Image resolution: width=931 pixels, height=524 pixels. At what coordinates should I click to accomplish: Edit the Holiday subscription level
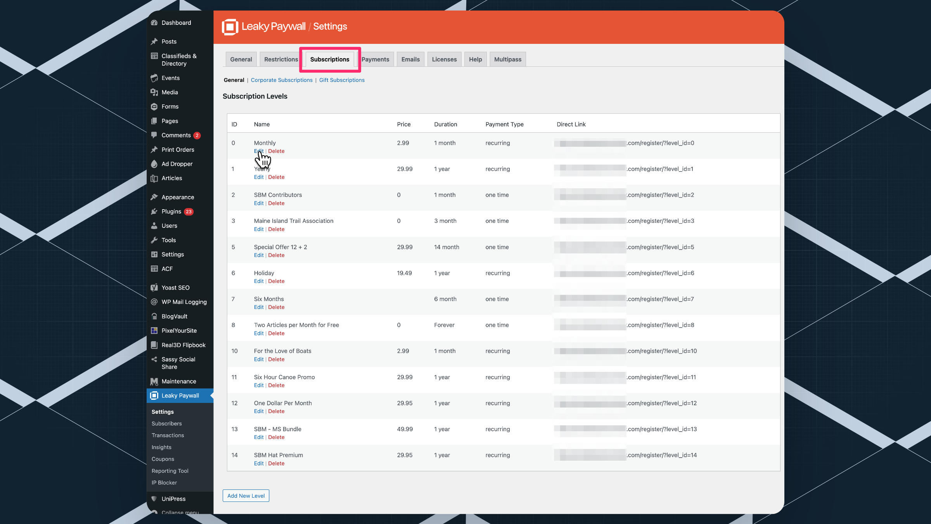coord(259,281)
